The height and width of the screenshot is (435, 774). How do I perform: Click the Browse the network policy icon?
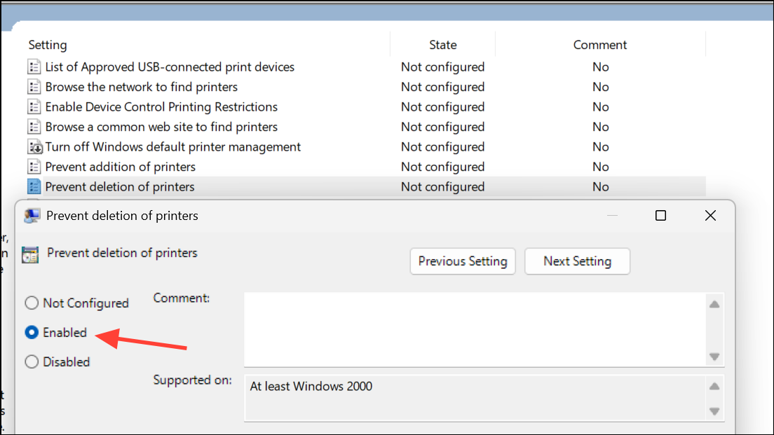pyautogui.click(x=34, y=87)
